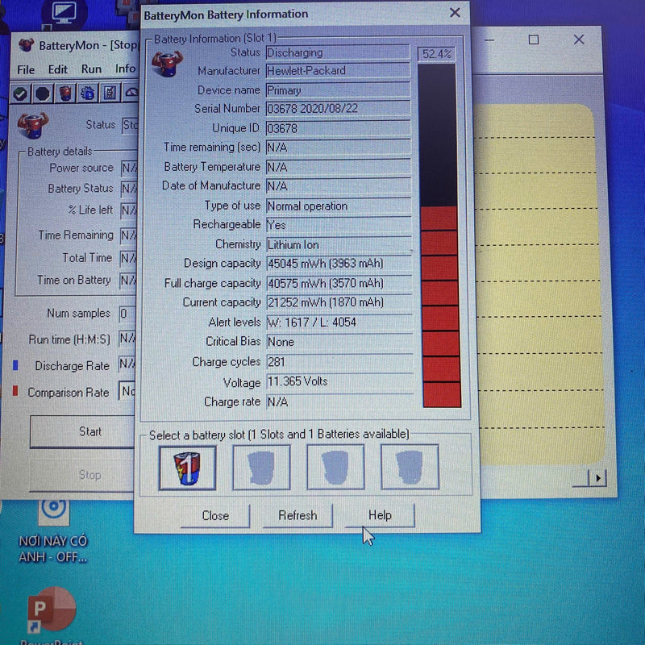Open the File menu in BatteryMon
The height and width of the screenshot is (645, 645).
tap(26, 70)
